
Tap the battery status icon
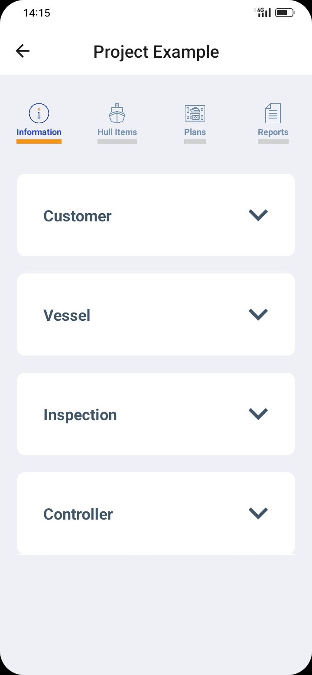click(x=285, y=13)
